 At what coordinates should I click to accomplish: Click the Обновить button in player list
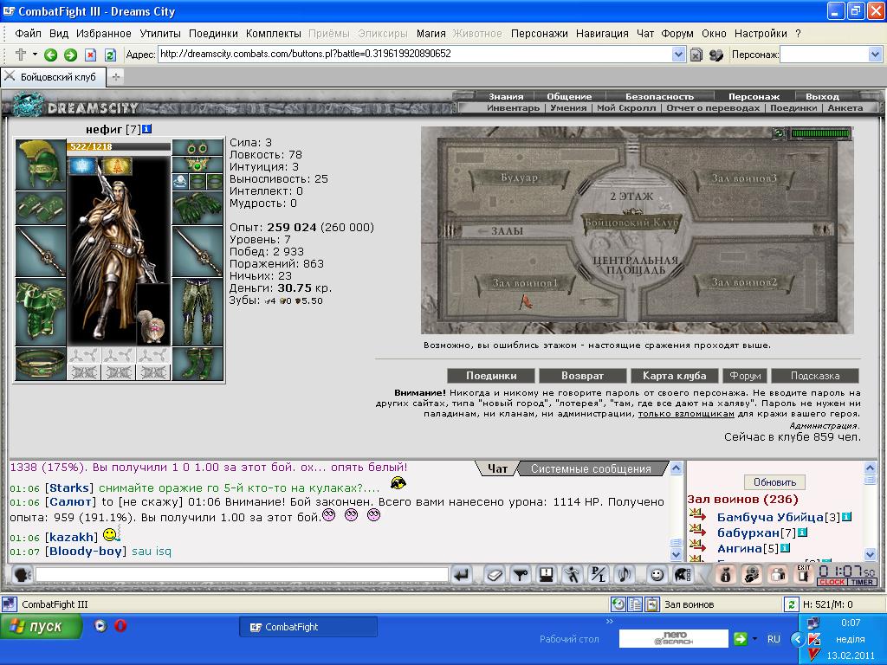click(774, 482)
